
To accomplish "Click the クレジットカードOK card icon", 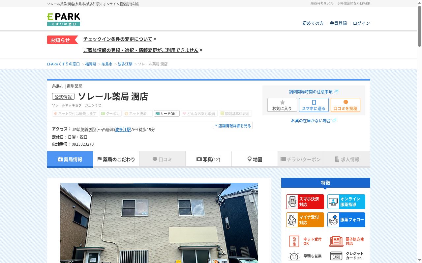I will click(x=336, y=256).
